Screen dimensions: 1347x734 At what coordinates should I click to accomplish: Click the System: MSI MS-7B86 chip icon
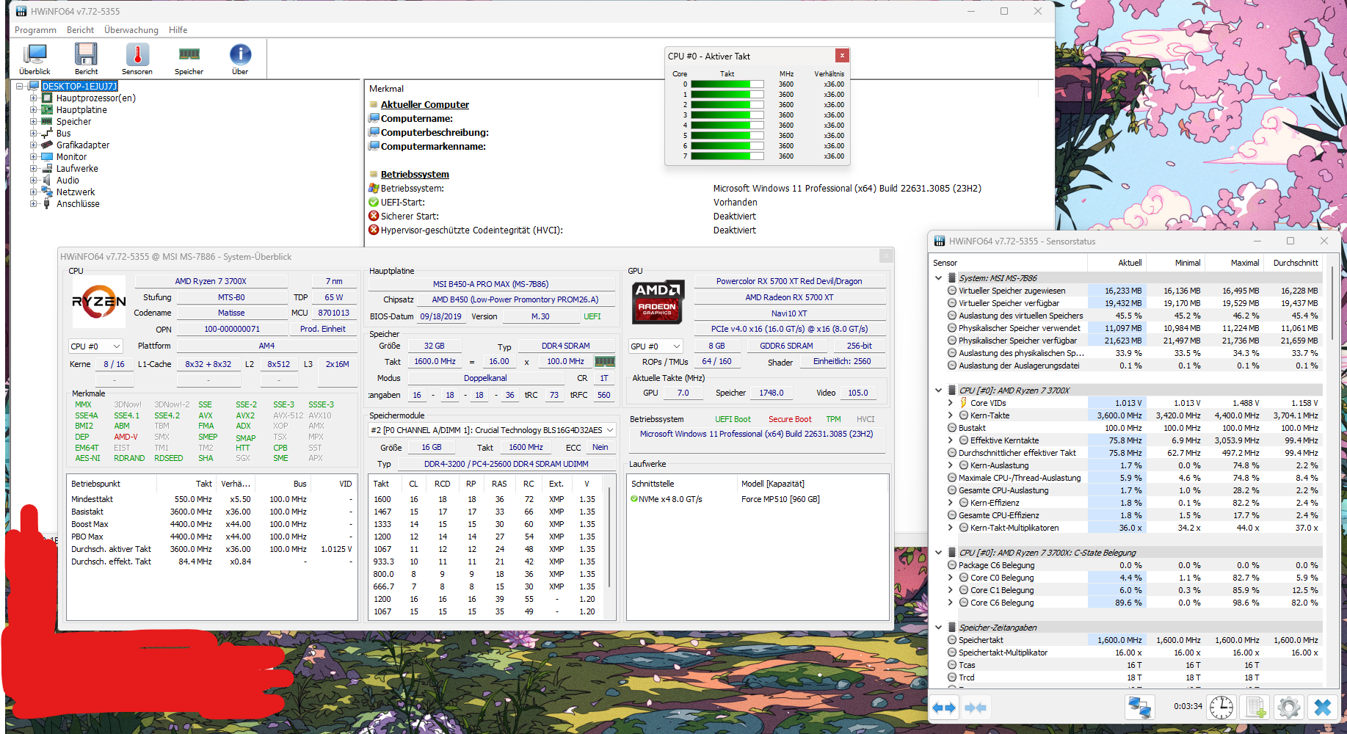(x=951, y=278)
